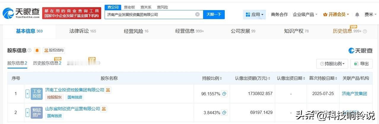Open the 历史信息 VIP tab
This screenshot has width=379, height=124.
point(347,31)
